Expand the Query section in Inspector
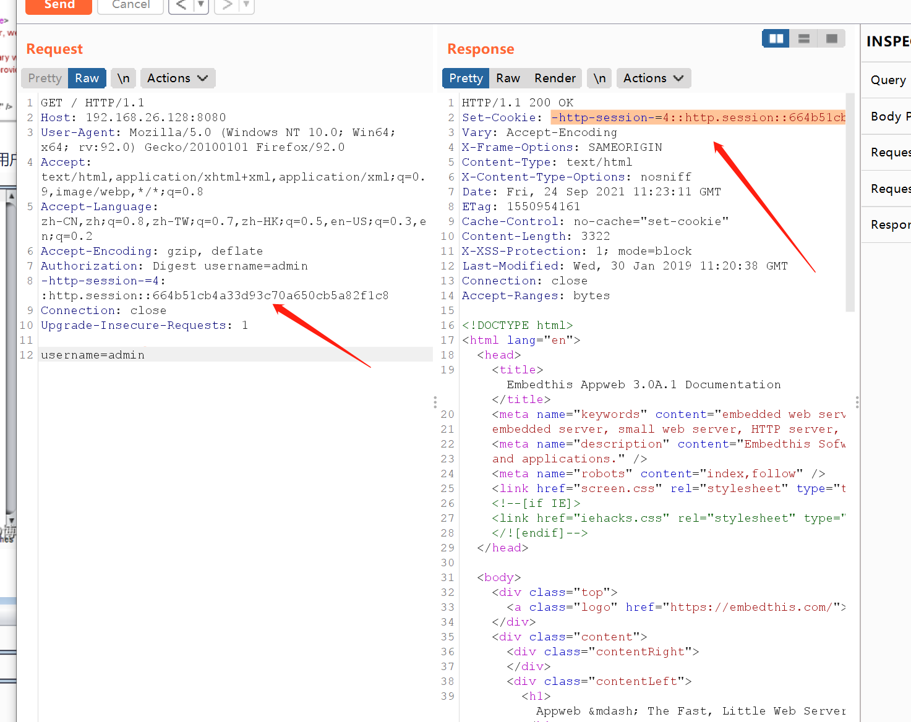Viewport: 911px width, 722px height. [x=886, y=80]
